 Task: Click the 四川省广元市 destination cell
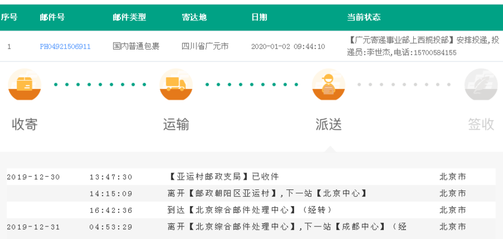coord(205,47)
